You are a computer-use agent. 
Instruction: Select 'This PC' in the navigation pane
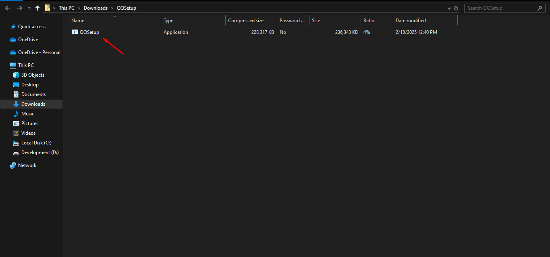(x=26, y=65)
